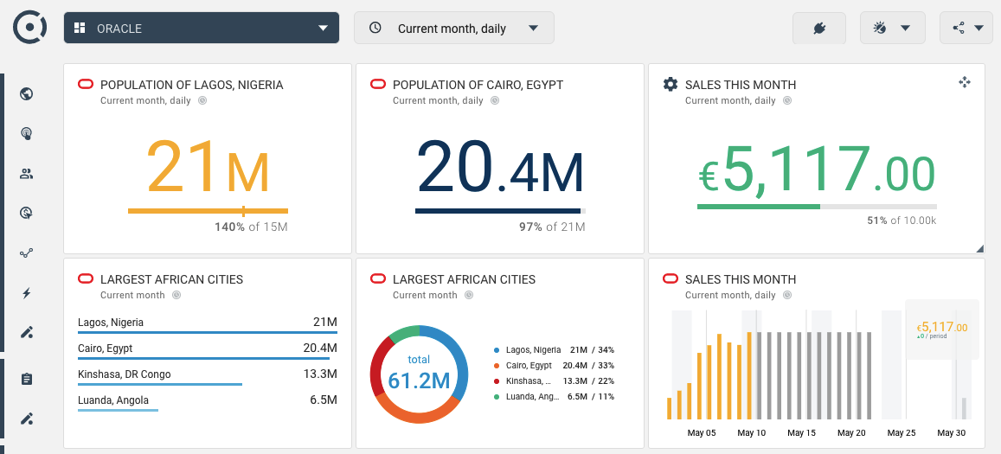This screenshot has width=1001, height=454.
Task: Select the Lagos, Nigeria row in the list
Action: [208, 323]
